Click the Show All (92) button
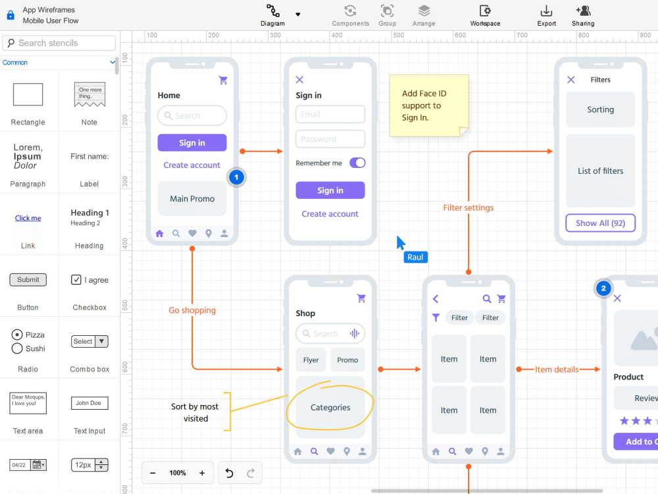Screen dimensions: 658x494 601,223
